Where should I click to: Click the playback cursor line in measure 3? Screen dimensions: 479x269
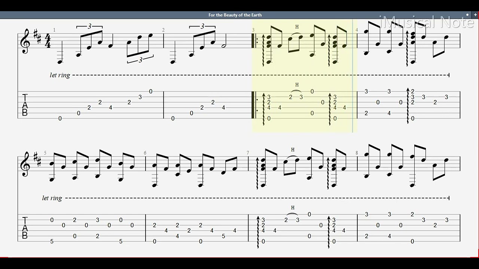pyautogui.click(x=353, y=76)
